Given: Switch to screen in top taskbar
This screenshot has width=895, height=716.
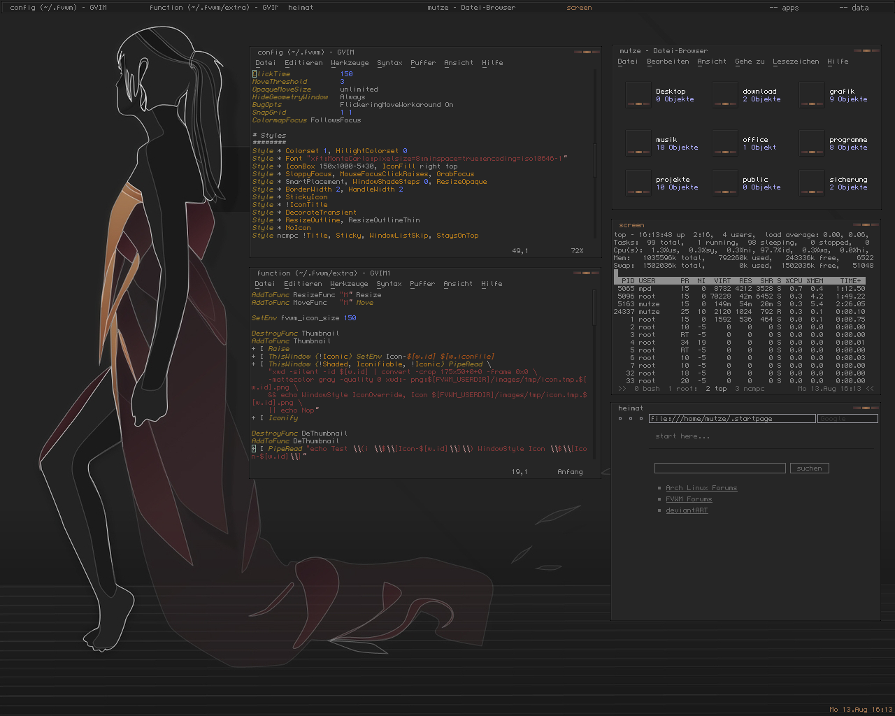Looking at the screenshot, I should [579, 8].
